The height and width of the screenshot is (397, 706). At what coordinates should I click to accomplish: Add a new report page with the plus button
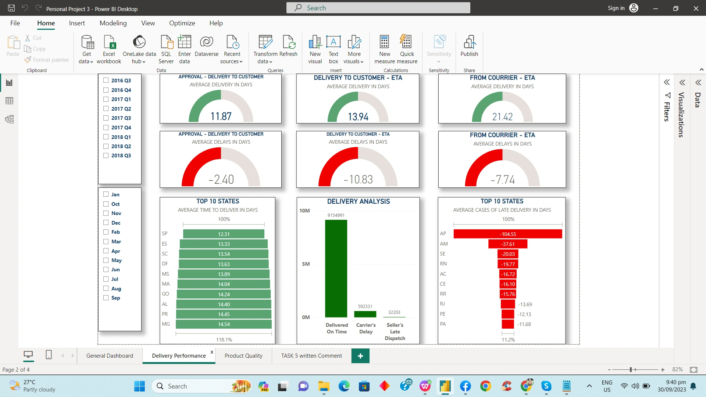(360, 355)
